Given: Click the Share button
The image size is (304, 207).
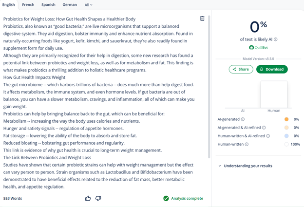Looking at the screenshot, I should (241, 69).
